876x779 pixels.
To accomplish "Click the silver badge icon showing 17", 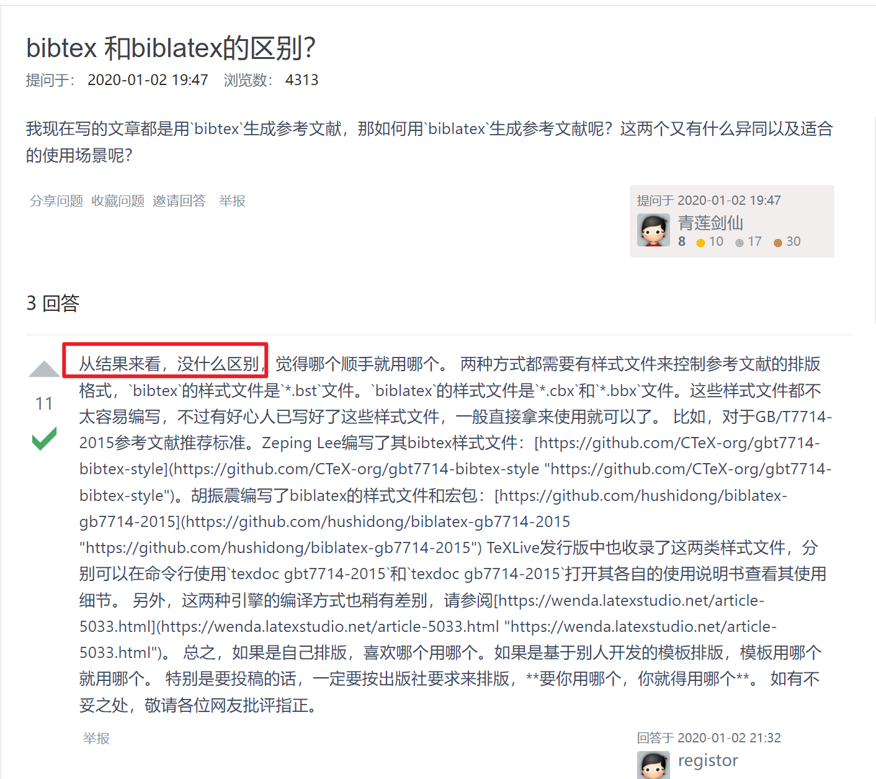I will tap(739, 243).
